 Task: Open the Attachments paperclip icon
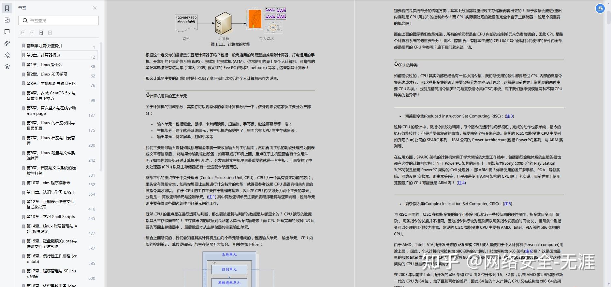pyautogui.click(x=7, y=43)
